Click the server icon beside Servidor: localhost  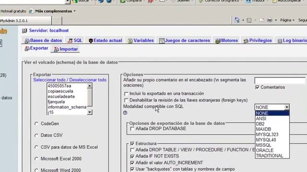tap(24, 31)
